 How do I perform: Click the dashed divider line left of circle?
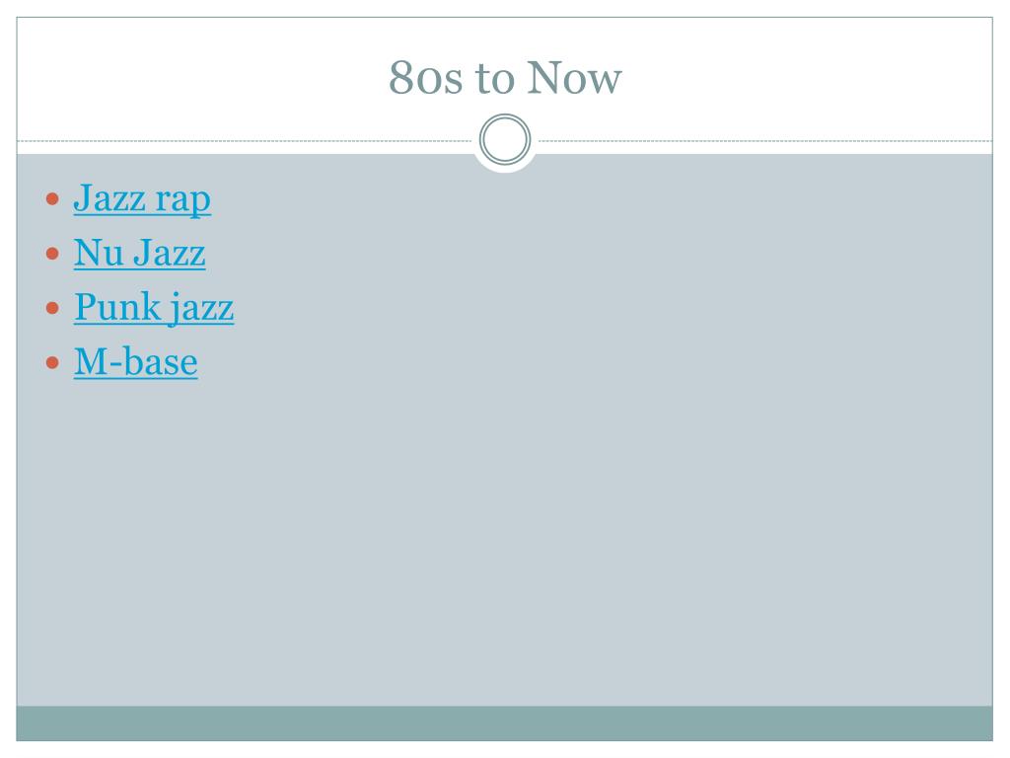[245, 140]
